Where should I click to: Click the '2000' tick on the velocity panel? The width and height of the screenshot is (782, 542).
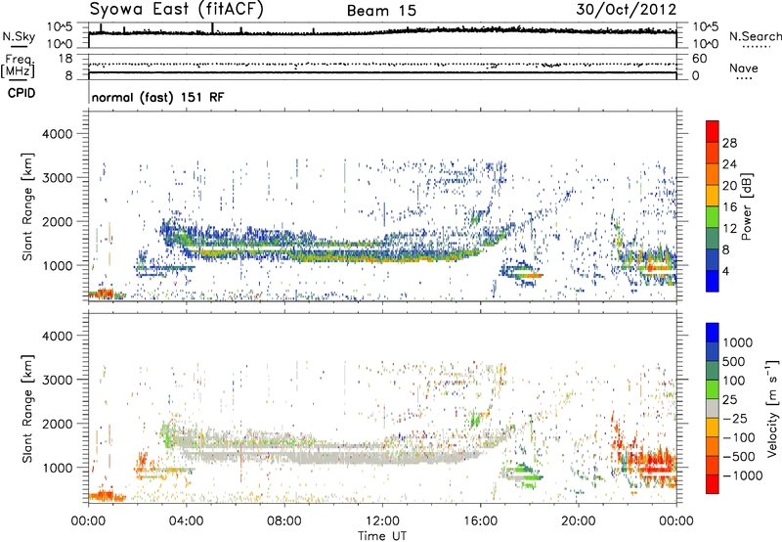57,424
